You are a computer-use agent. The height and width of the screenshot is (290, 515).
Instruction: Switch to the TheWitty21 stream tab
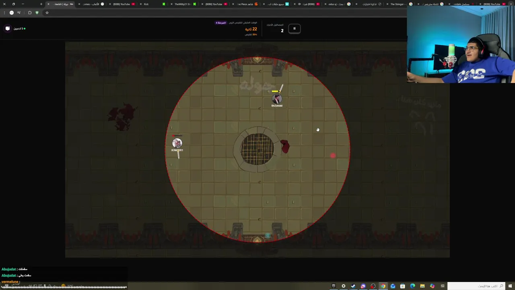point(183,4)
